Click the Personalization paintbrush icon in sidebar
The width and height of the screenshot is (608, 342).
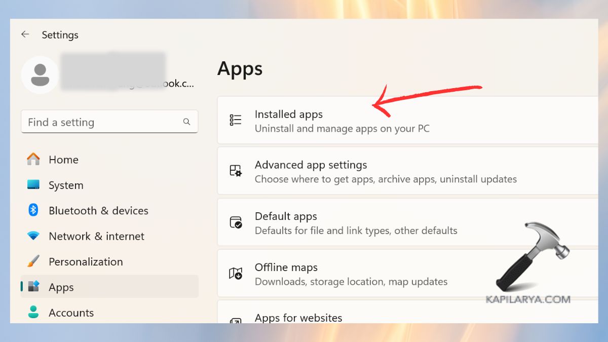point(33,261)
